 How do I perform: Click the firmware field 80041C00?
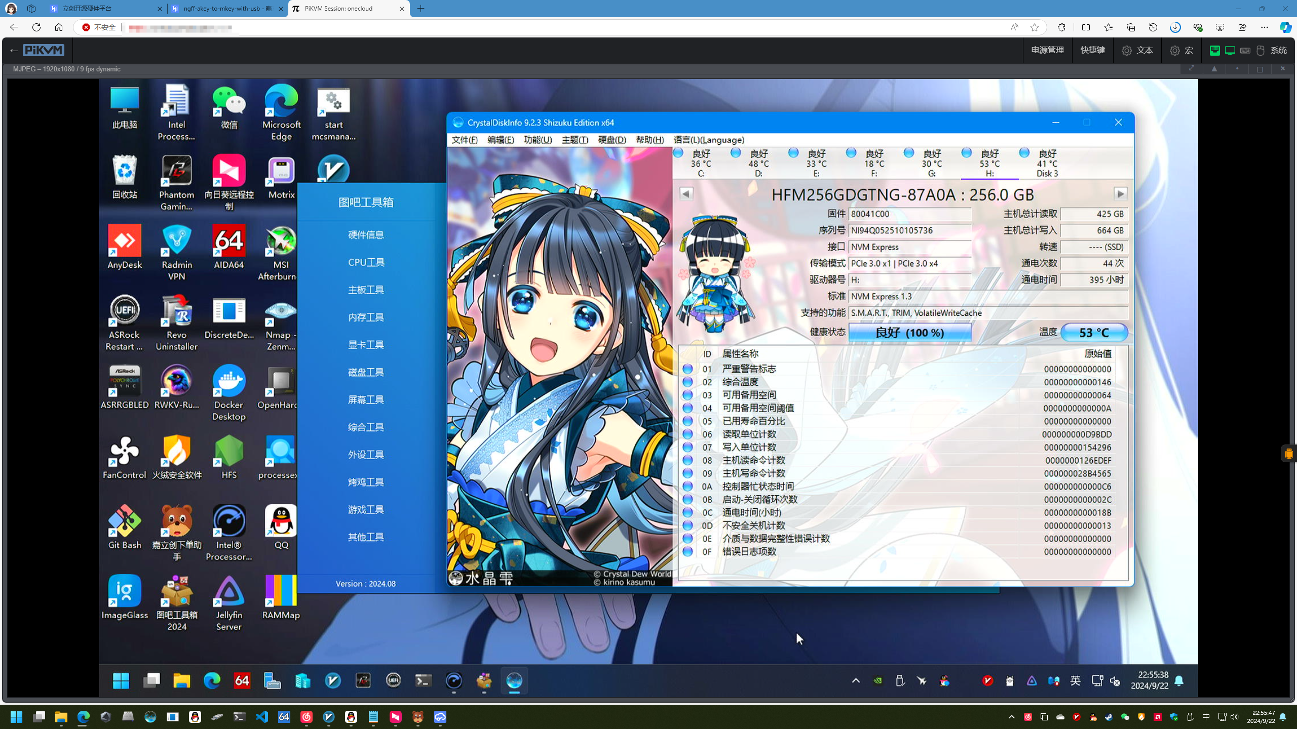click(910, 214)
